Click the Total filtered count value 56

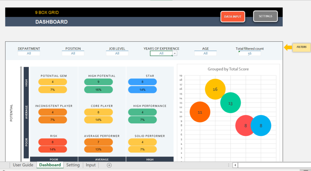pyautogui.click(x=250, y=53)
